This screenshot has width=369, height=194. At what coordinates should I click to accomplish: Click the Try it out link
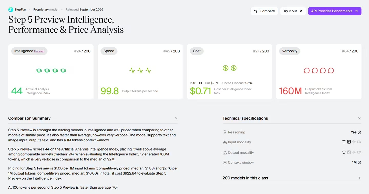[x=293, y=11]
